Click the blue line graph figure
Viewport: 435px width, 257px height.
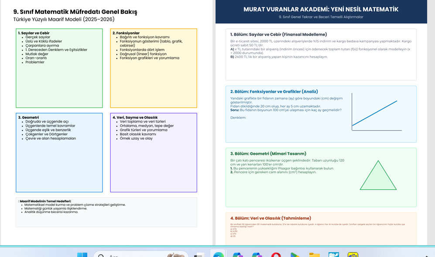point(375,114)
